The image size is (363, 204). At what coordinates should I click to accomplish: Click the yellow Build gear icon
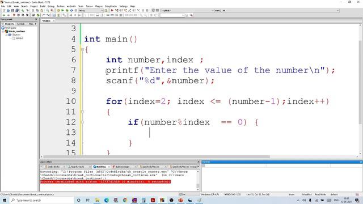(x=58, y=10)
